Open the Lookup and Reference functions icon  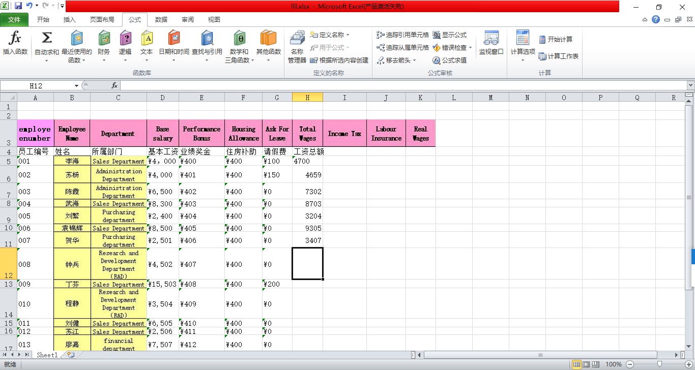[207, 39]
